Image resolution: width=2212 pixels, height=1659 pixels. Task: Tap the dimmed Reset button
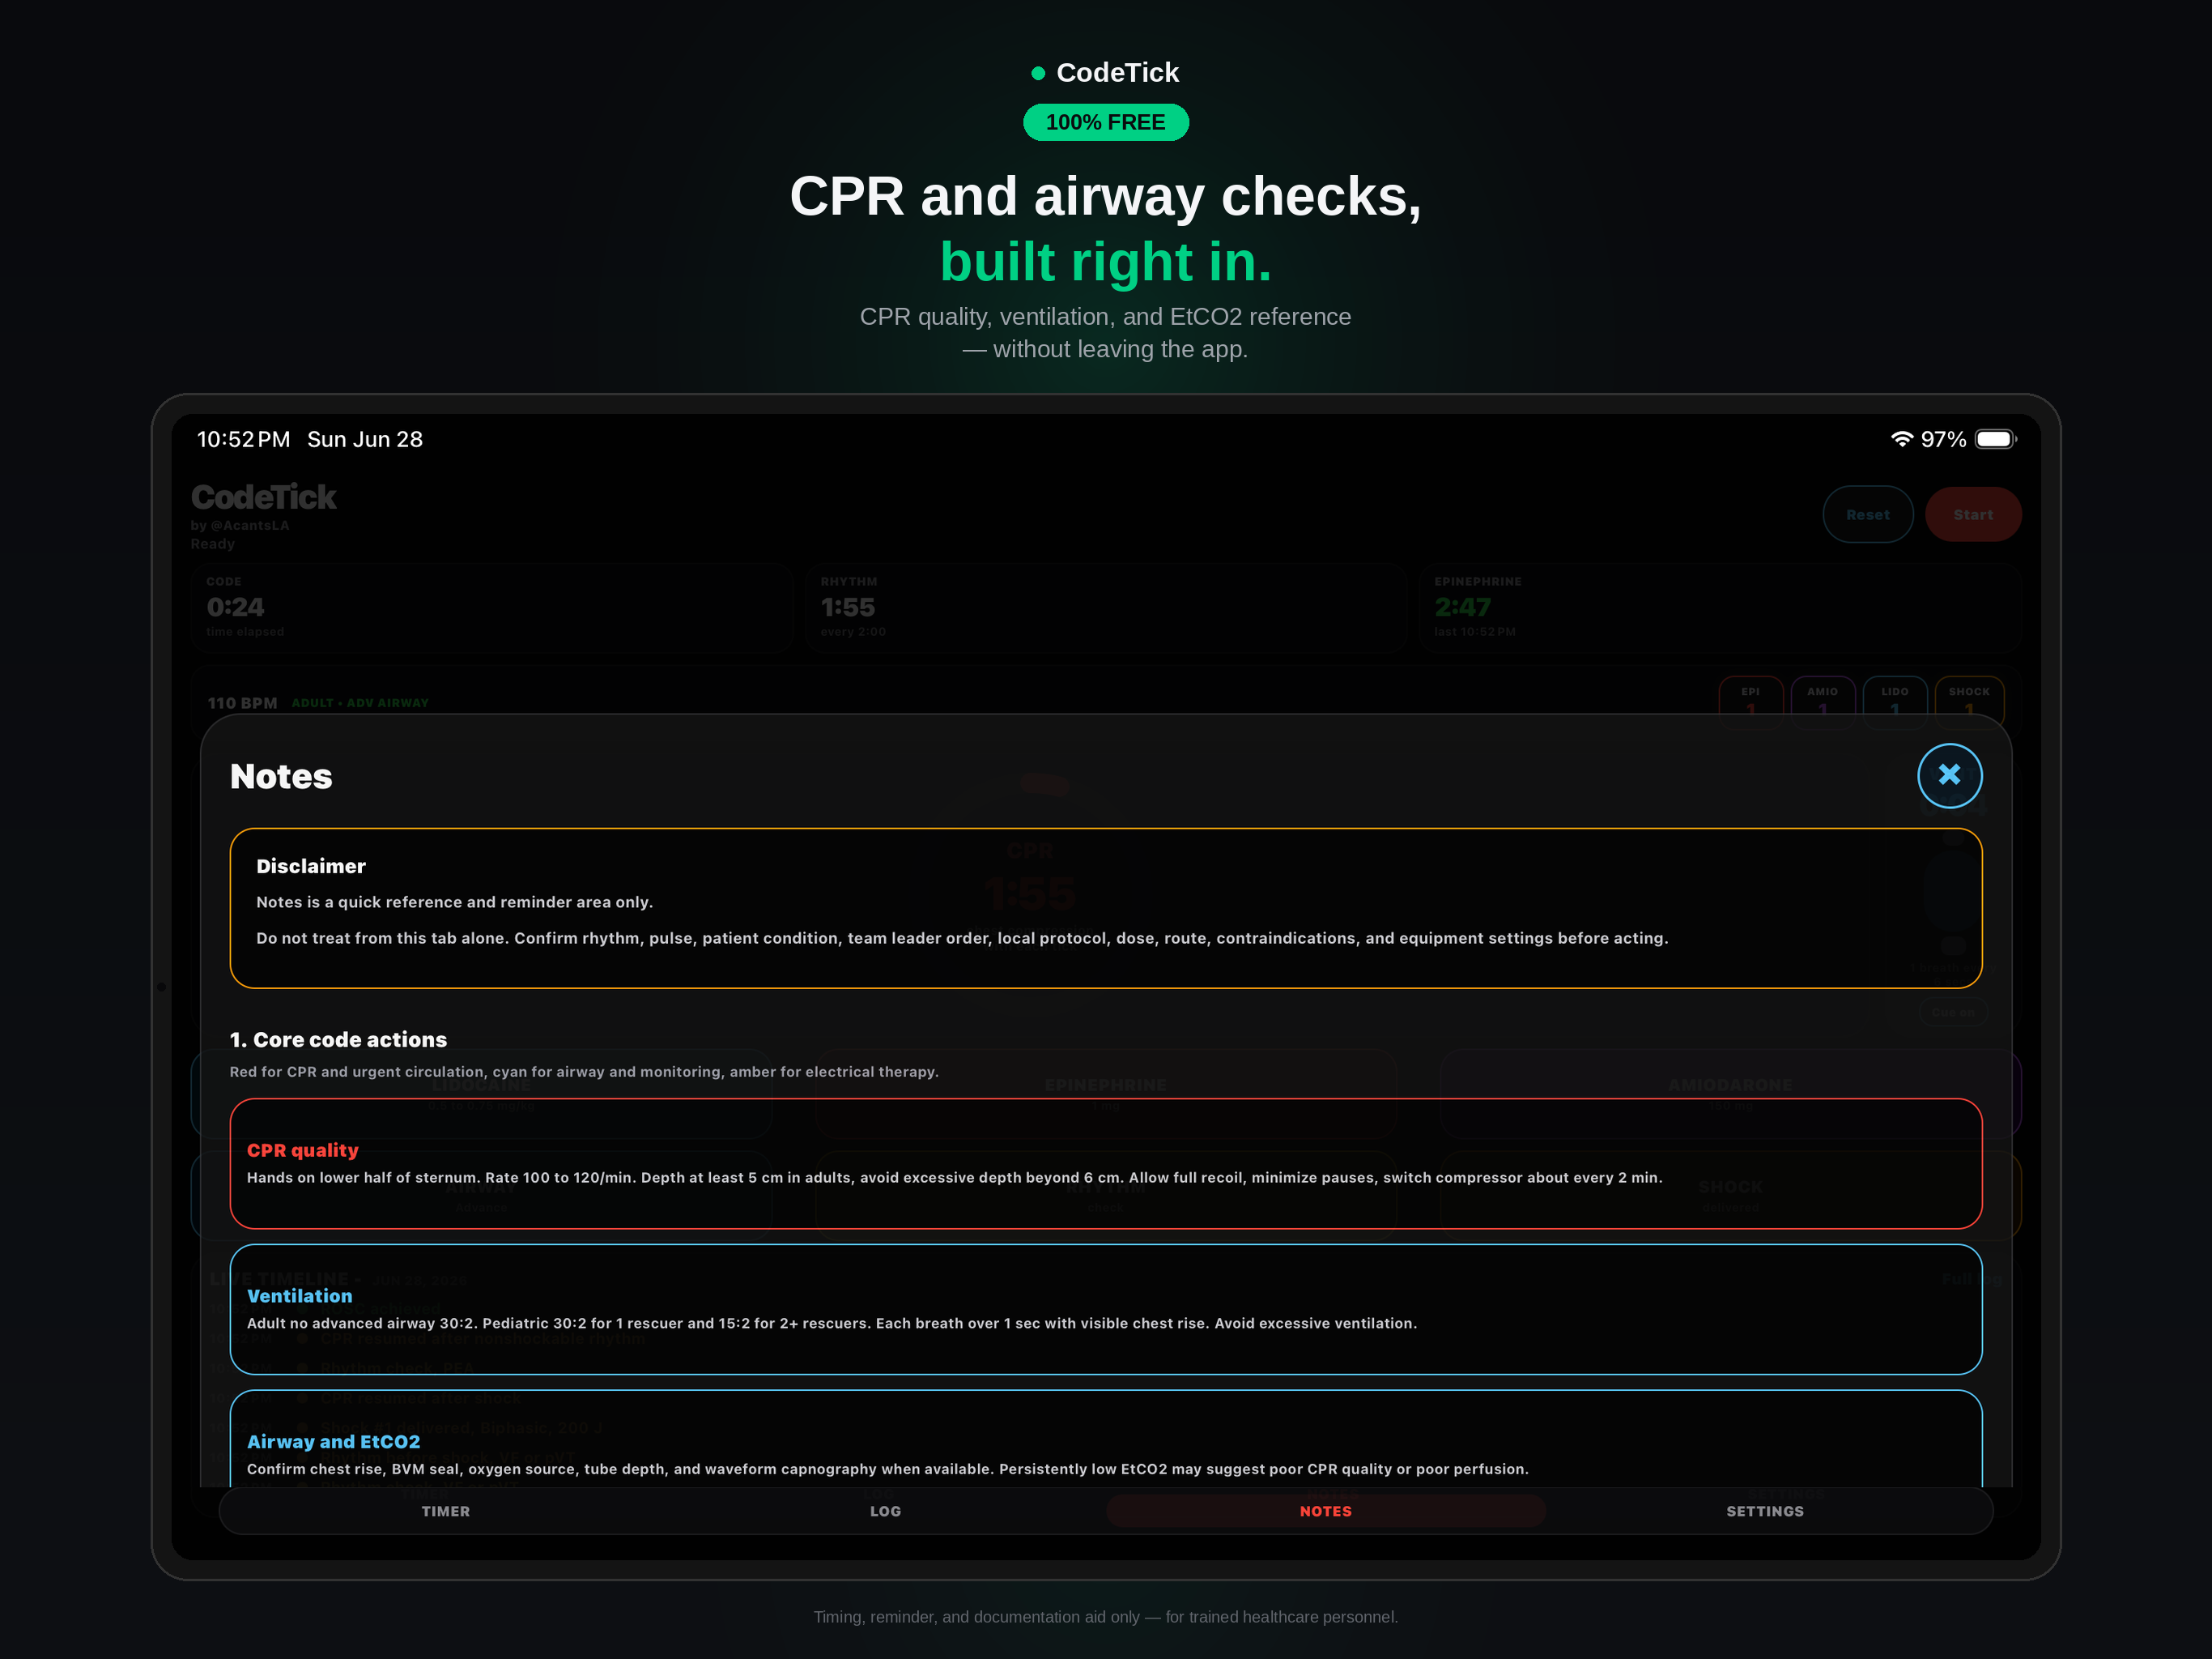pyautogui.click(x=1868, y=514)
